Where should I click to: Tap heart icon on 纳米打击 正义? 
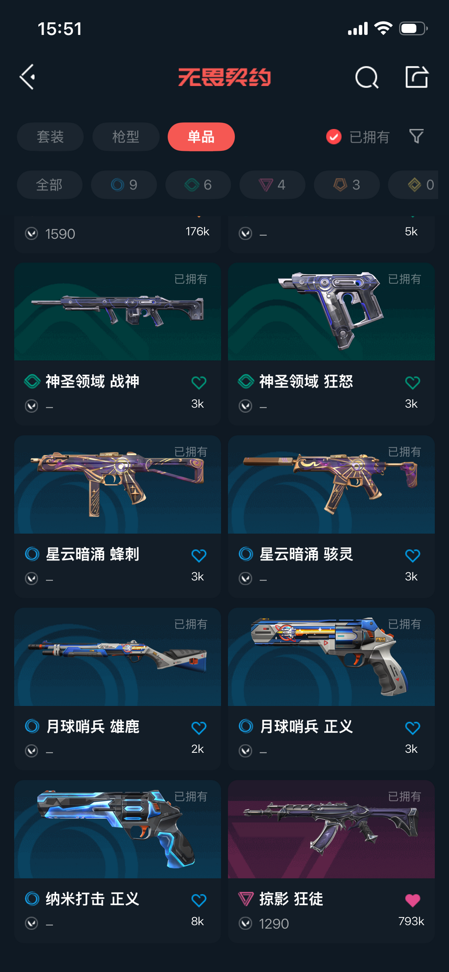pyautogui.click(x=199, y=900)
